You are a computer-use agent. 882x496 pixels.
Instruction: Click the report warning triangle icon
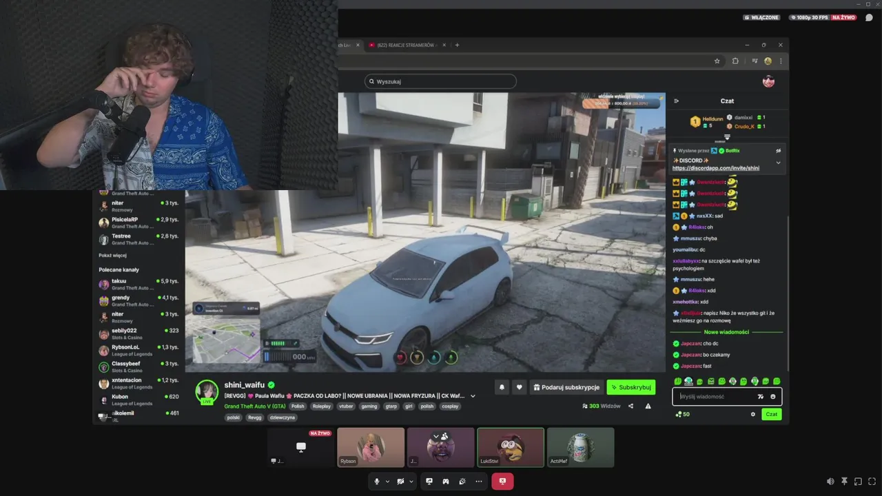[648, 406]
